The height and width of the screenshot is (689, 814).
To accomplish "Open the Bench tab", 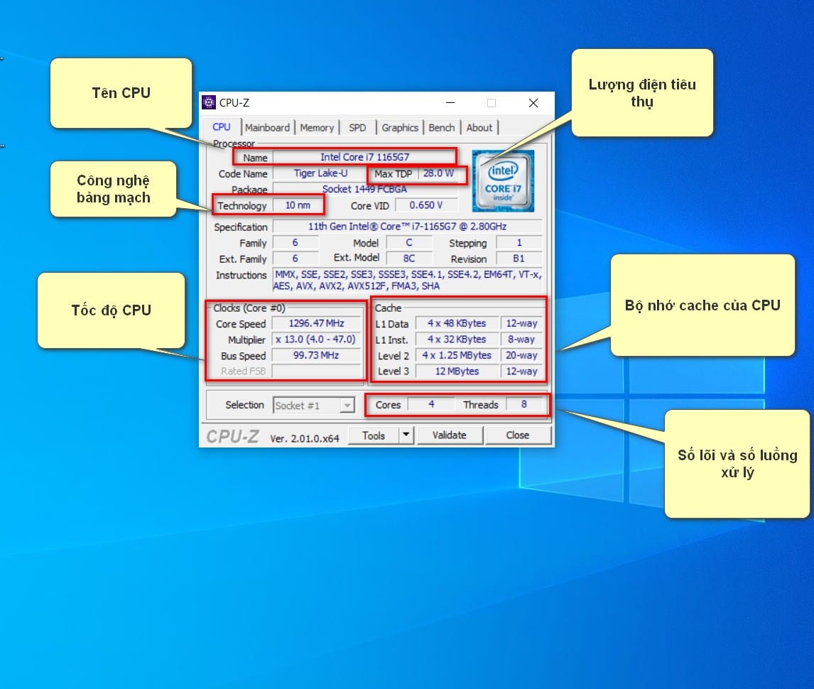I will click(x=442, y=127).
